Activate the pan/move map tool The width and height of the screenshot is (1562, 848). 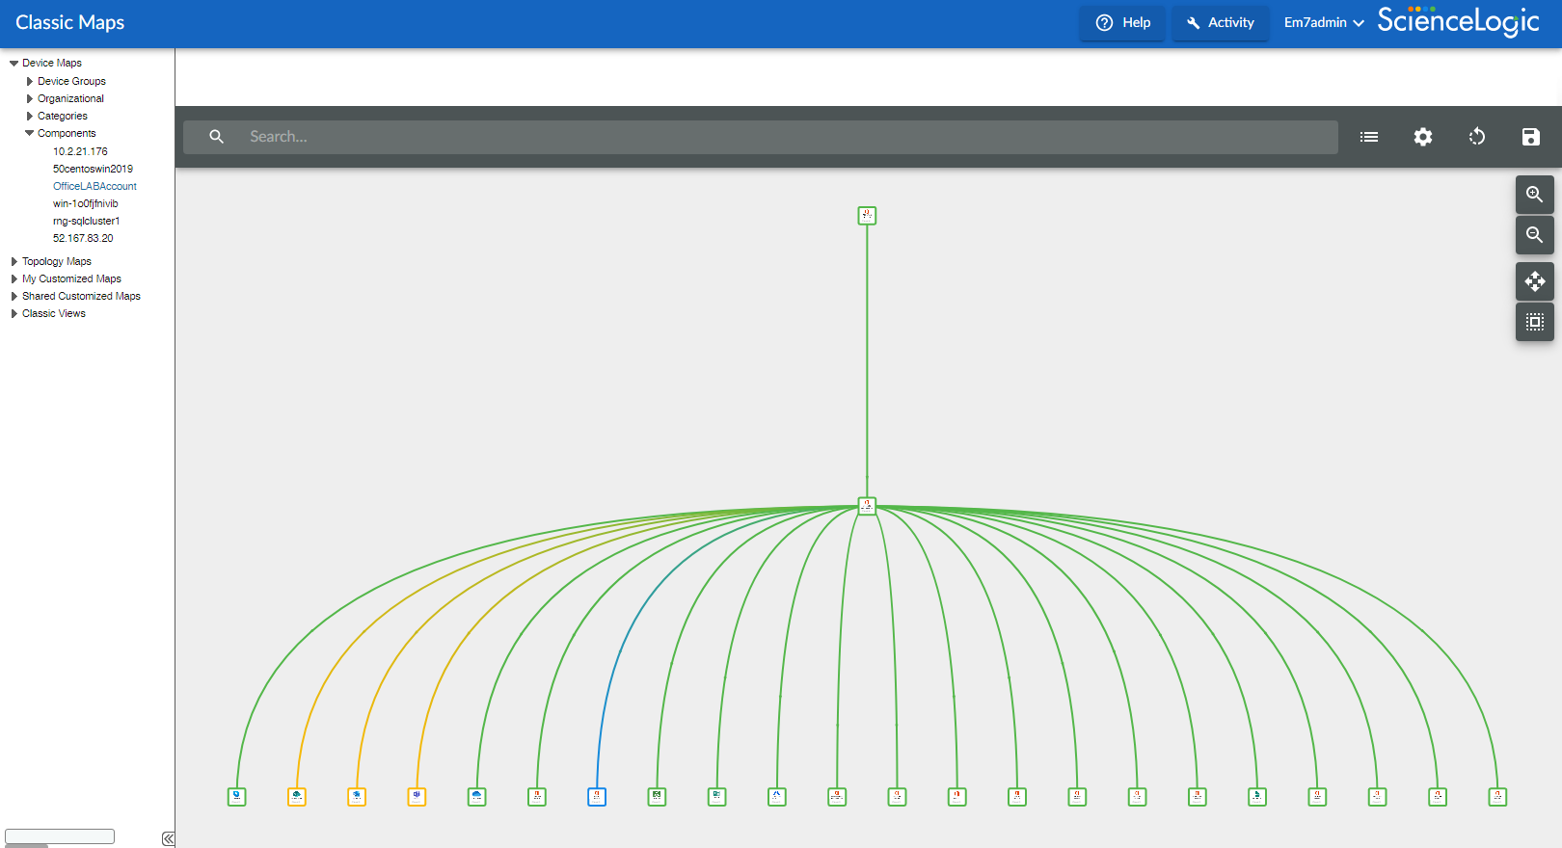point(1535,281)
